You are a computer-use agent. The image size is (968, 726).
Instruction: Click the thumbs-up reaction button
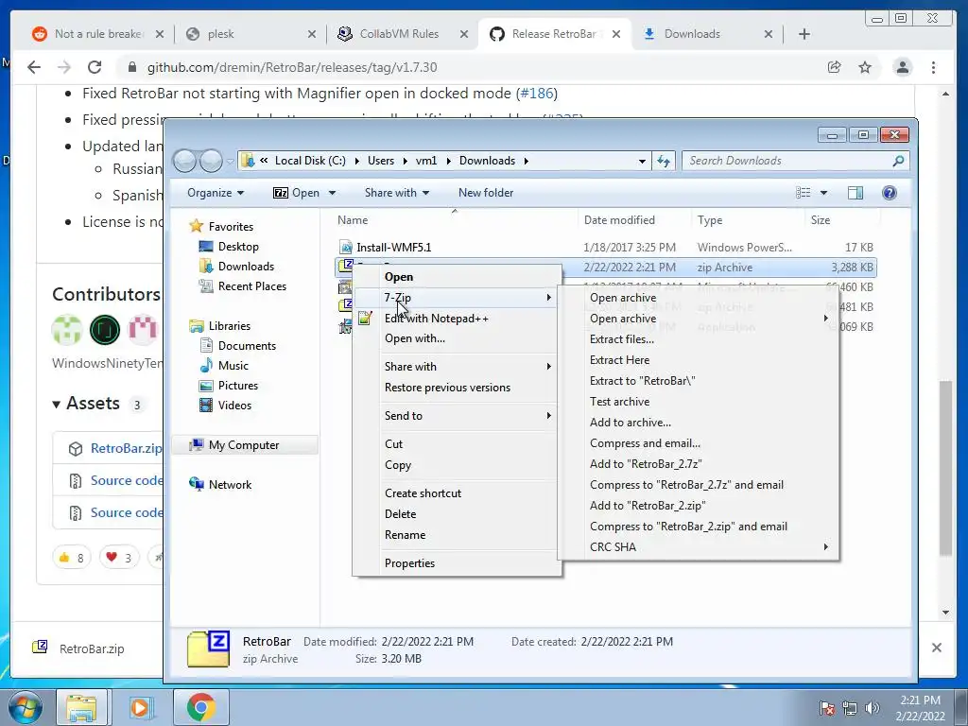click(72, 558)
